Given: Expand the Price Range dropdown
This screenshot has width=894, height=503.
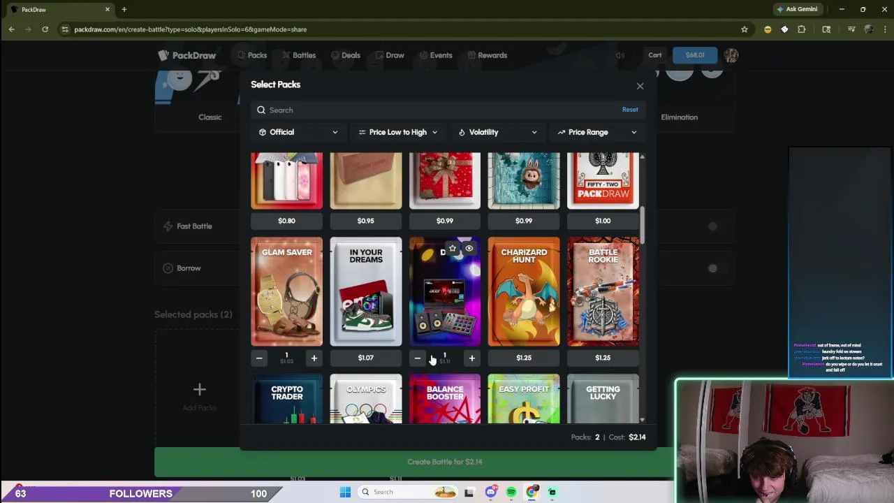Looking at the screenshot, I should tap(597, 132).
